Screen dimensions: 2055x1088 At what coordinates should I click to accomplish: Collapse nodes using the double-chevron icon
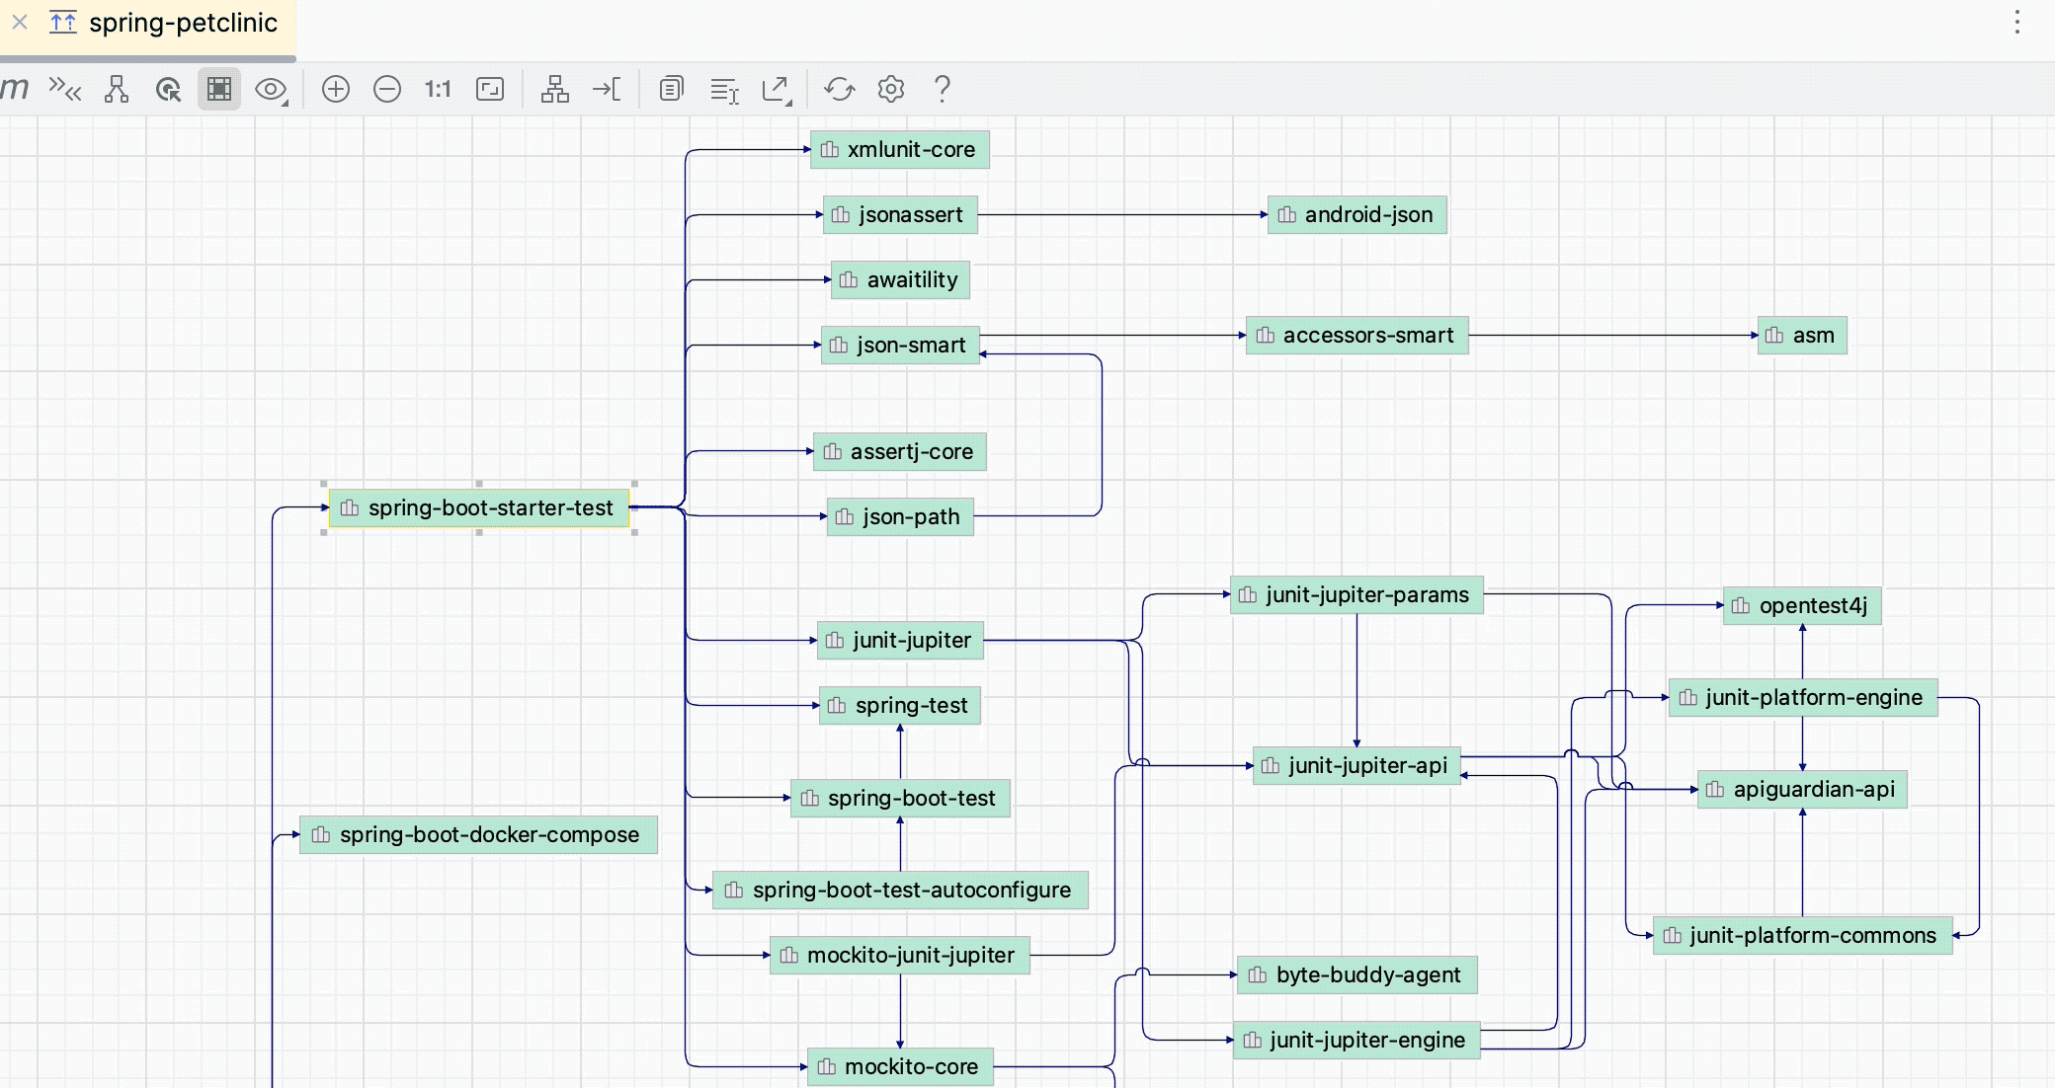tap(66, 91)
